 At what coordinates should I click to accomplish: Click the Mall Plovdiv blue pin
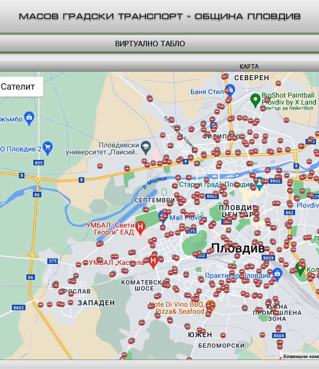(x=162, y=217)
